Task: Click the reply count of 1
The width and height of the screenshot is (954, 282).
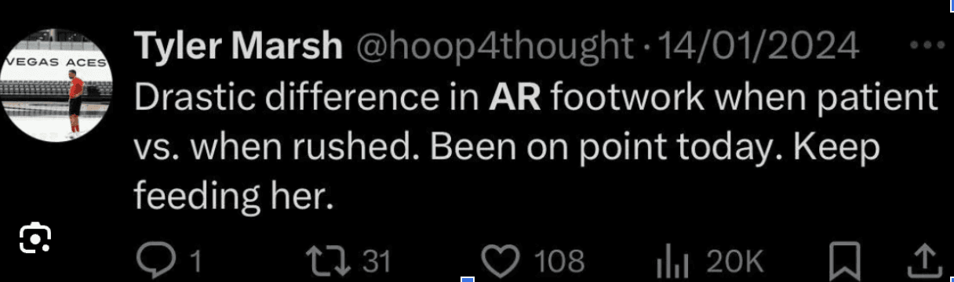Action: 196,261
